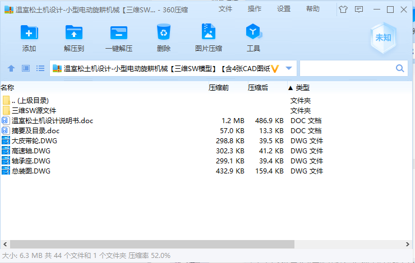
Task: Select the DWG icon of 总装图.DWG
Action: [x=6, y=171]
